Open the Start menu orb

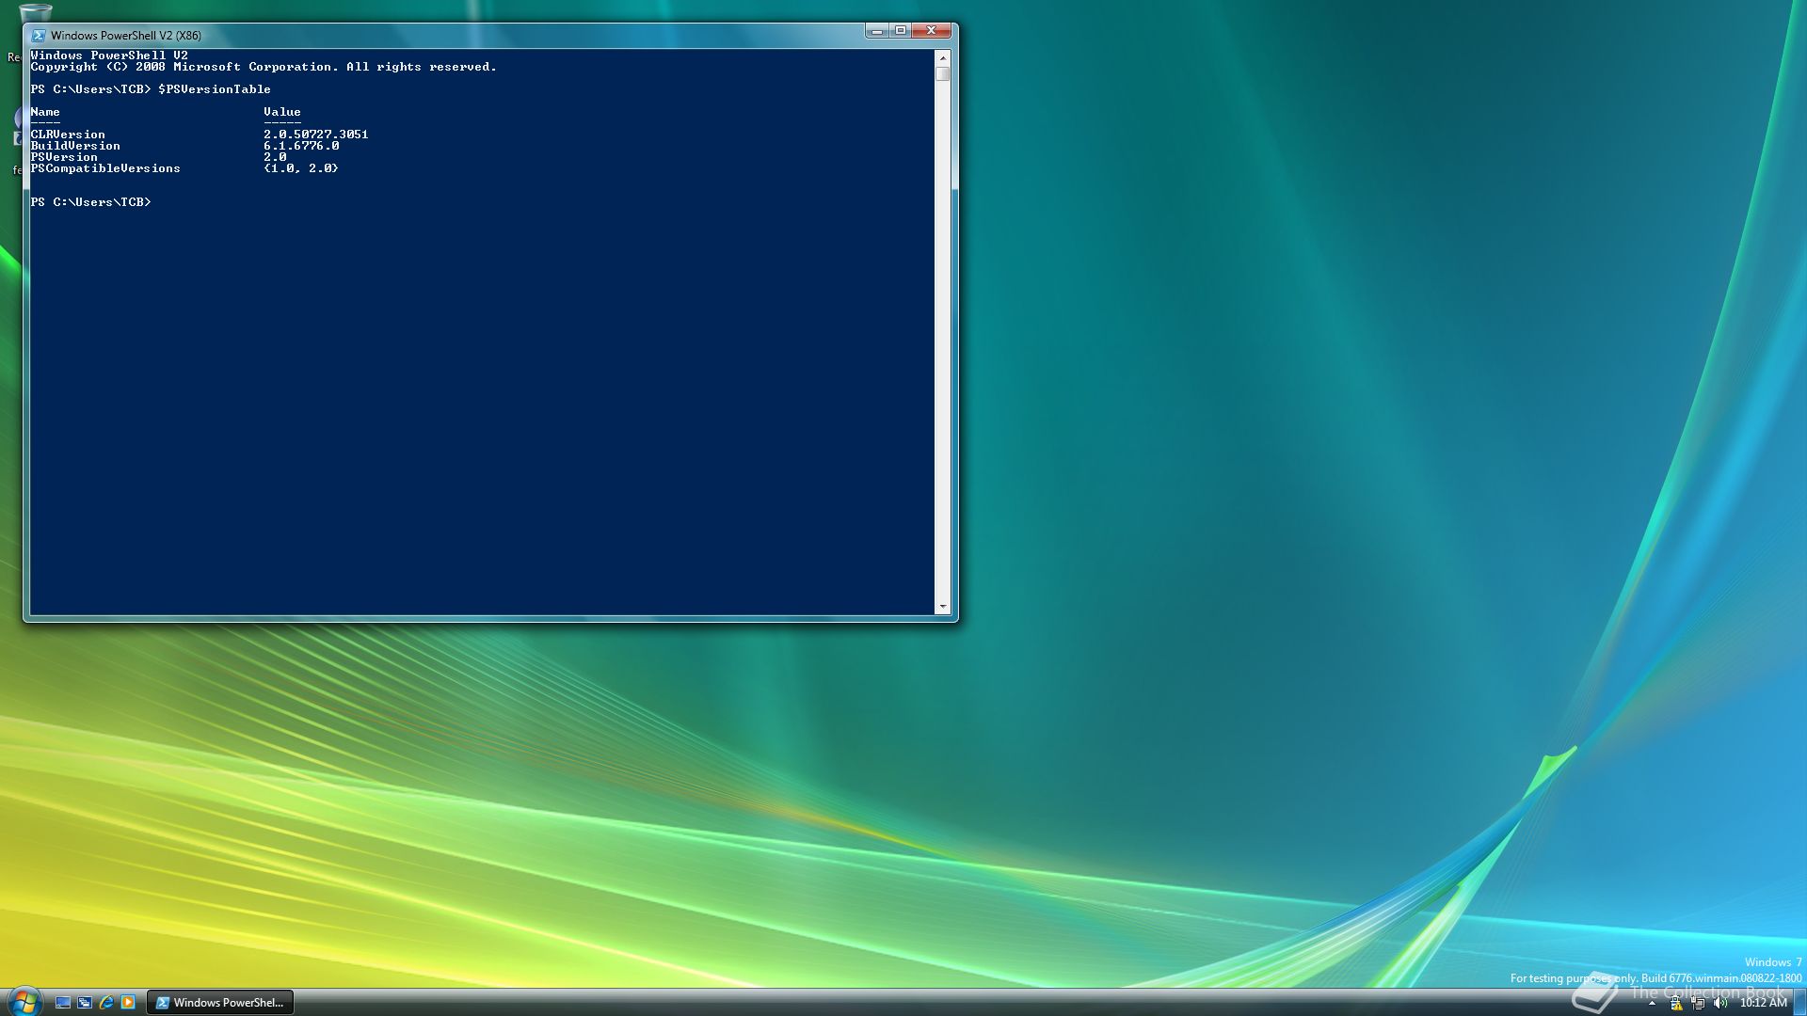[24, 1001]
